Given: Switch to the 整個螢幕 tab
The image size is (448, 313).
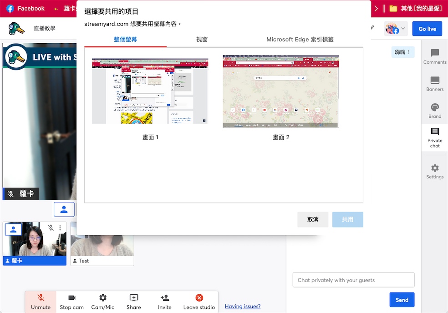Looking at the screenshot, I should (125, 40).
